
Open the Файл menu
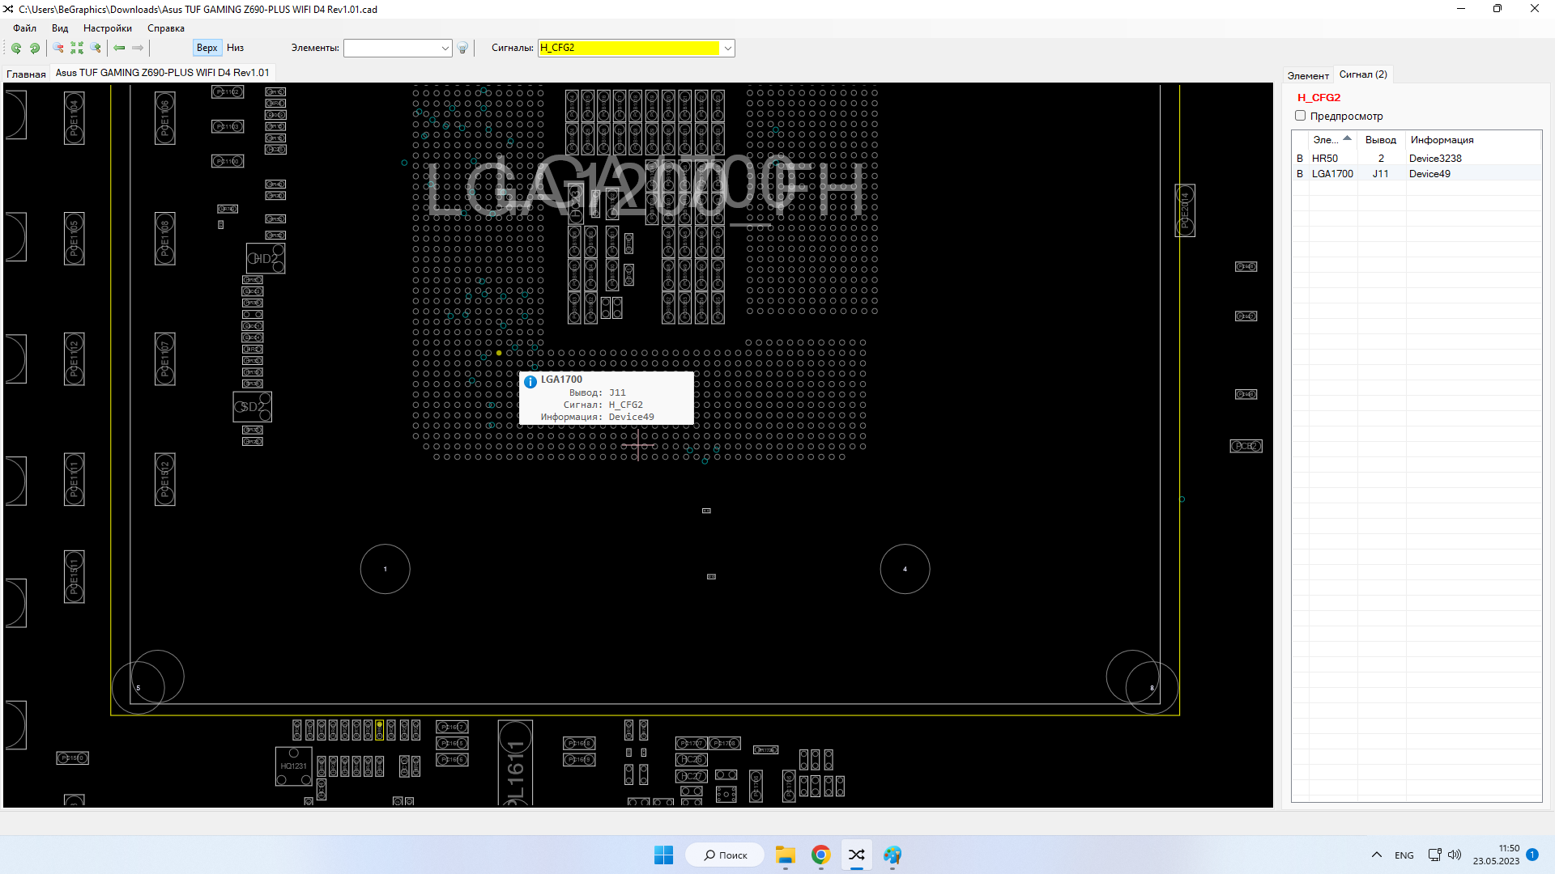pos(24,28)
